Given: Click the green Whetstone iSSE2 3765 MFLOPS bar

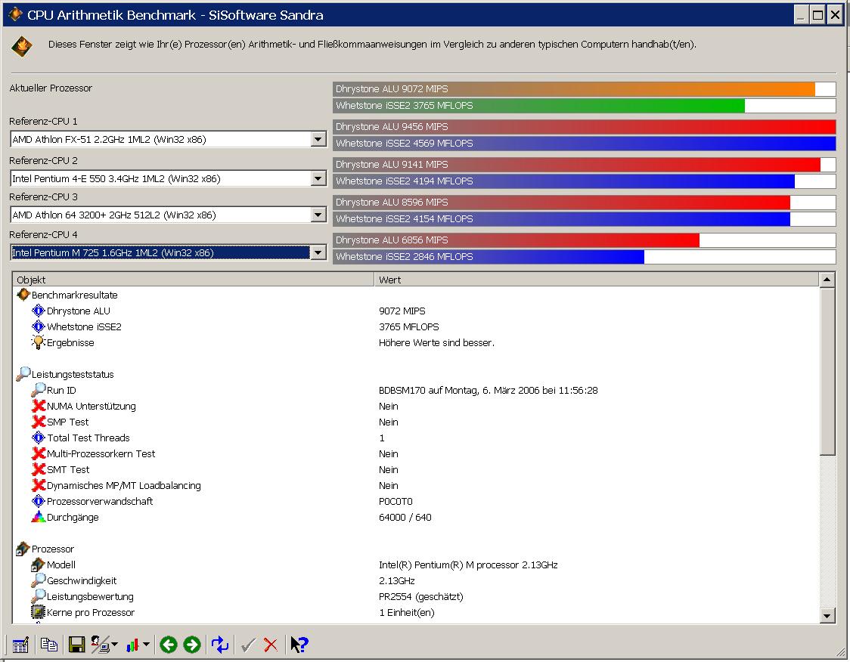Looking at the screenshot, I should [x=585, y=105].
